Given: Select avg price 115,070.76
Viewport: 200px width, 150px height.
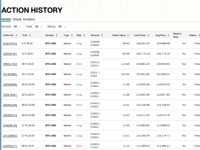Looking at the screenshot, I should [x=163, y=115].
